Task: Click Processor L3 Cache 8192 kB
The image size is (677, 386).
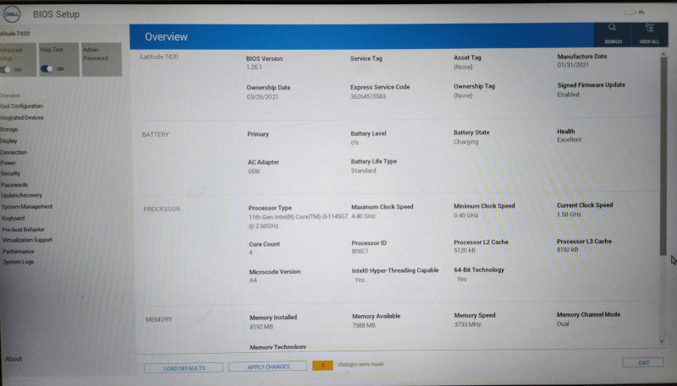Action: (x=567, y=249)
